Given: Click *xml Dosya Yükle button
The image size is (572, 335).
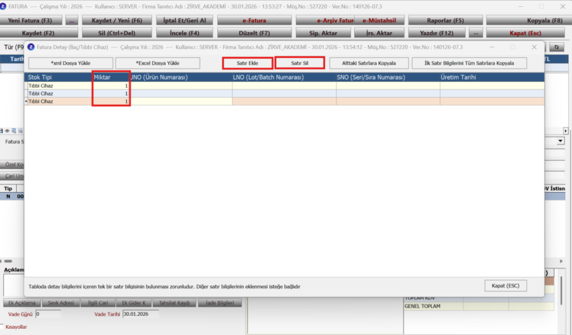Looking at the screenshot, I should point(70,63).
